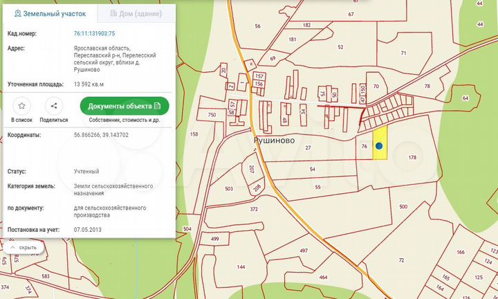Click the coordinates value 56.866266, 39.143702
The width and height of the screenshot is (498, 299).
click(x=101, y=135)
